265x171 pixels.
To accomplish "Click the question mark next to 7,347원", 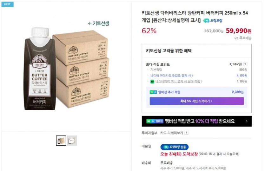I will tap(245, 64).
